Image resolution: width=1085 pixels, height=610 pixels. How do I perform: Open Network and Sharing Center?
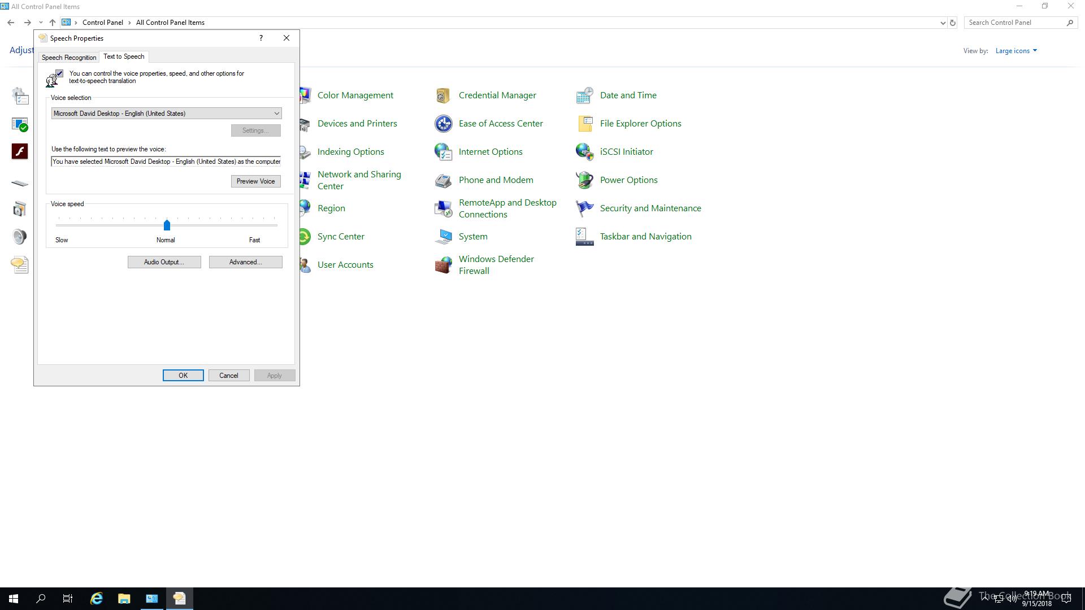pos(359,180)
